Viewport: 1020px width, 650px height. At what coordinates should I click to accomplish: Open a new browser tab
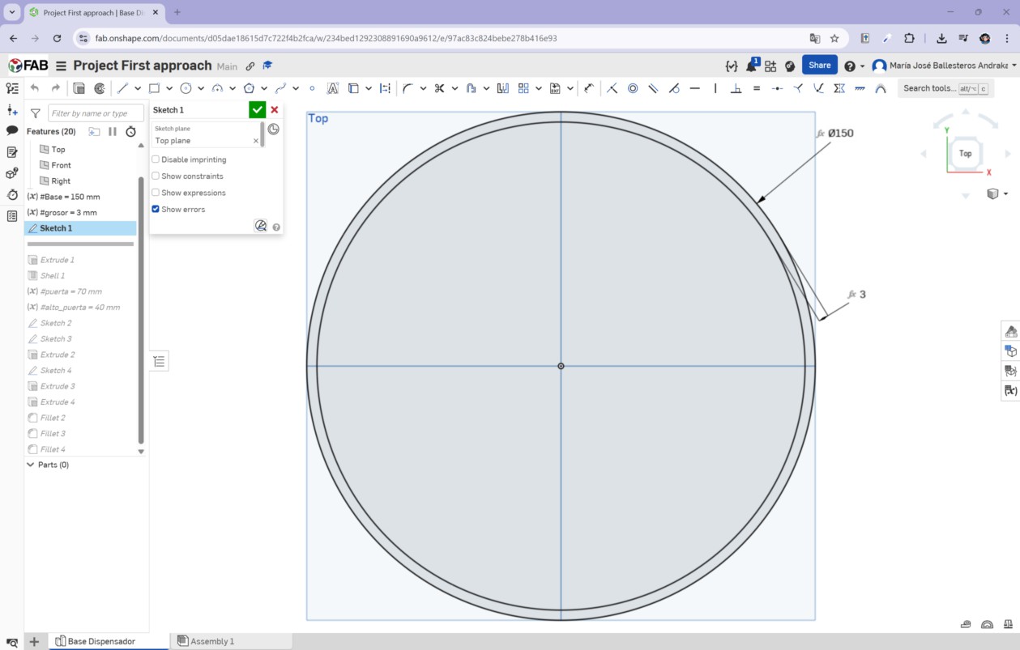pyautogui.click(x=177, y=12)
